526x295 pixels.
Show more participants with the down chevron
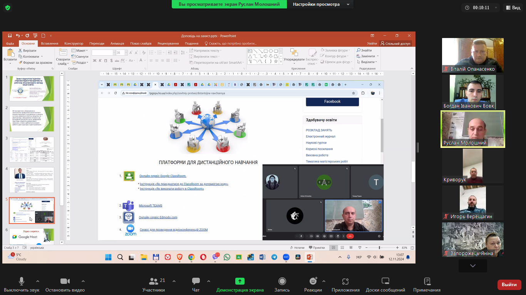[x=472, y=265]
